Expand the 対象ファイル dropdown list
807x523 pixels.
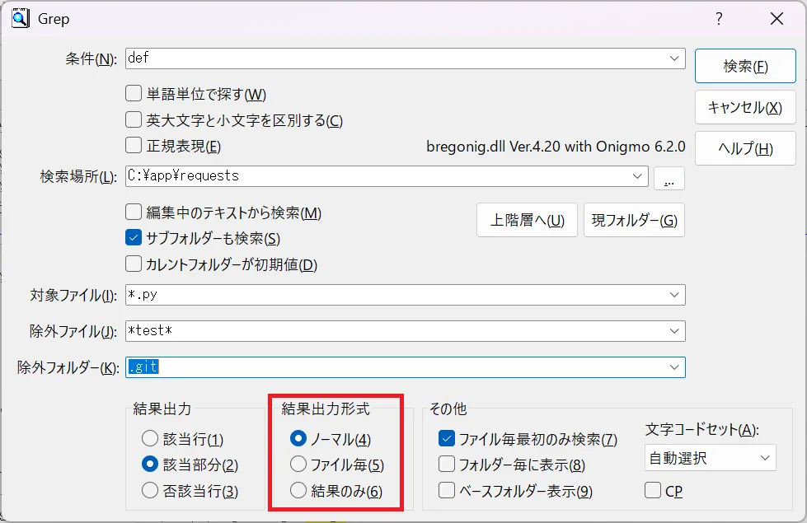click(675, 295)
